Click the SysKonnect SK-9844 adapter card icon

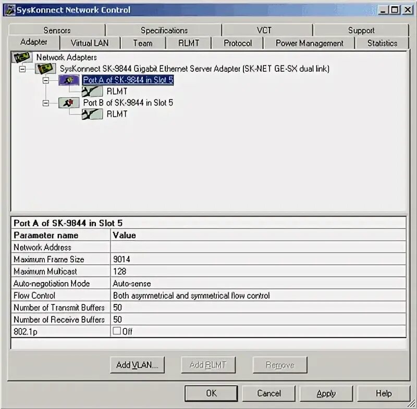coord(46,69)
